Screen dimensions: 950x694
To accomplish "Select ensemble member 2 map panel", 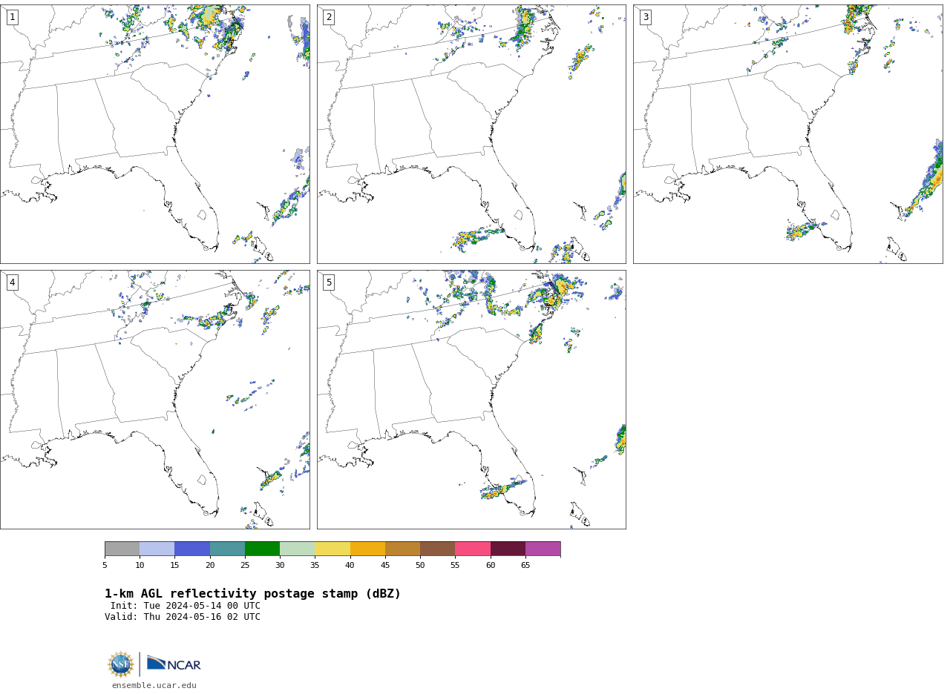I will [x=471, y=134].
